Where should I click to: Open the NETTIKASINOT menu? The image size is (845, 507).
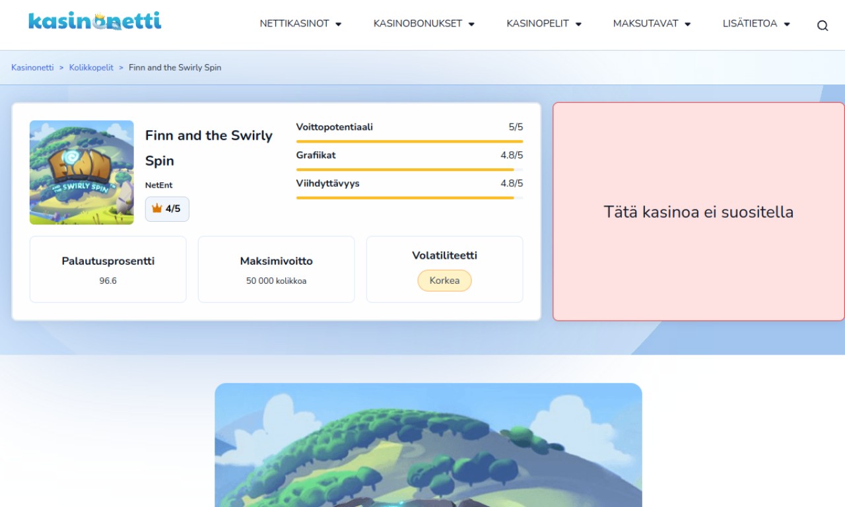click(x=294, y=24)
